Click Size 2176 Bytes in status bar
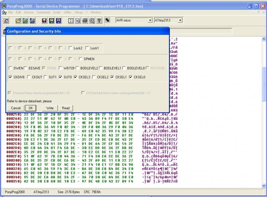 pyautogui.click(x=69, y=192)
